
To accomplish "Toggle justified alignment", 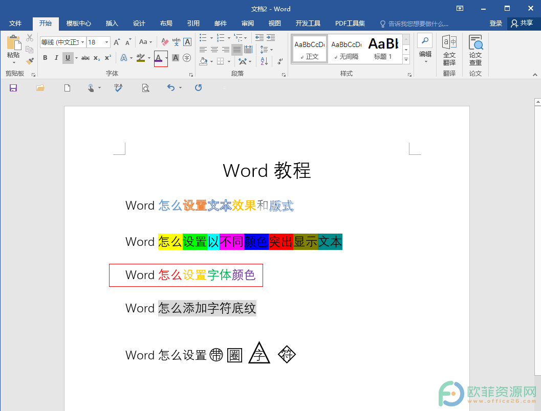I will tap(237, 50).
